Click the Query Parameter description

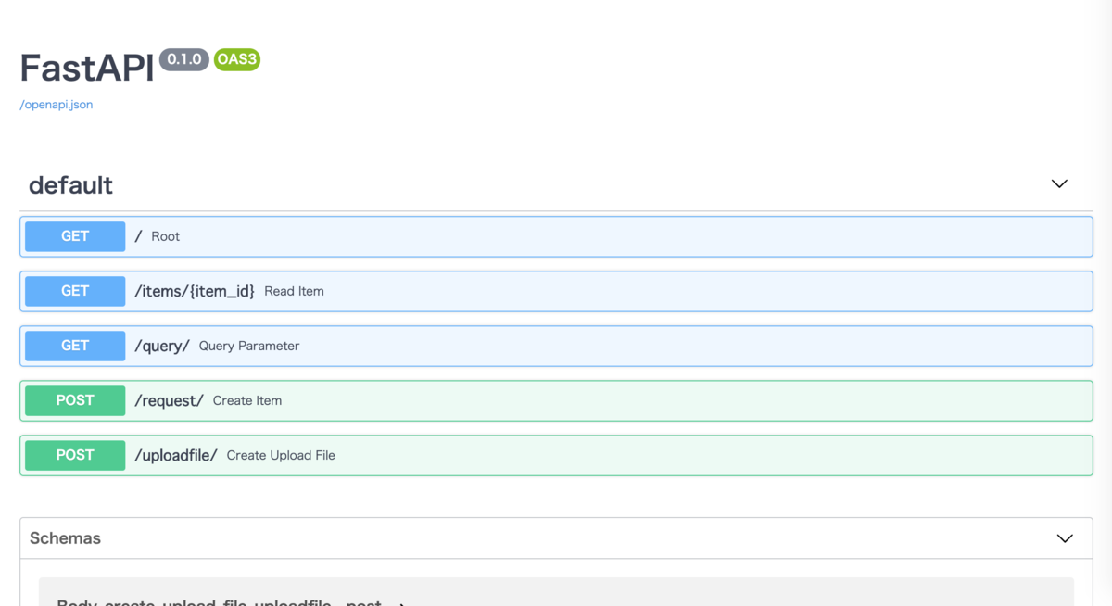tap(249, 346)
